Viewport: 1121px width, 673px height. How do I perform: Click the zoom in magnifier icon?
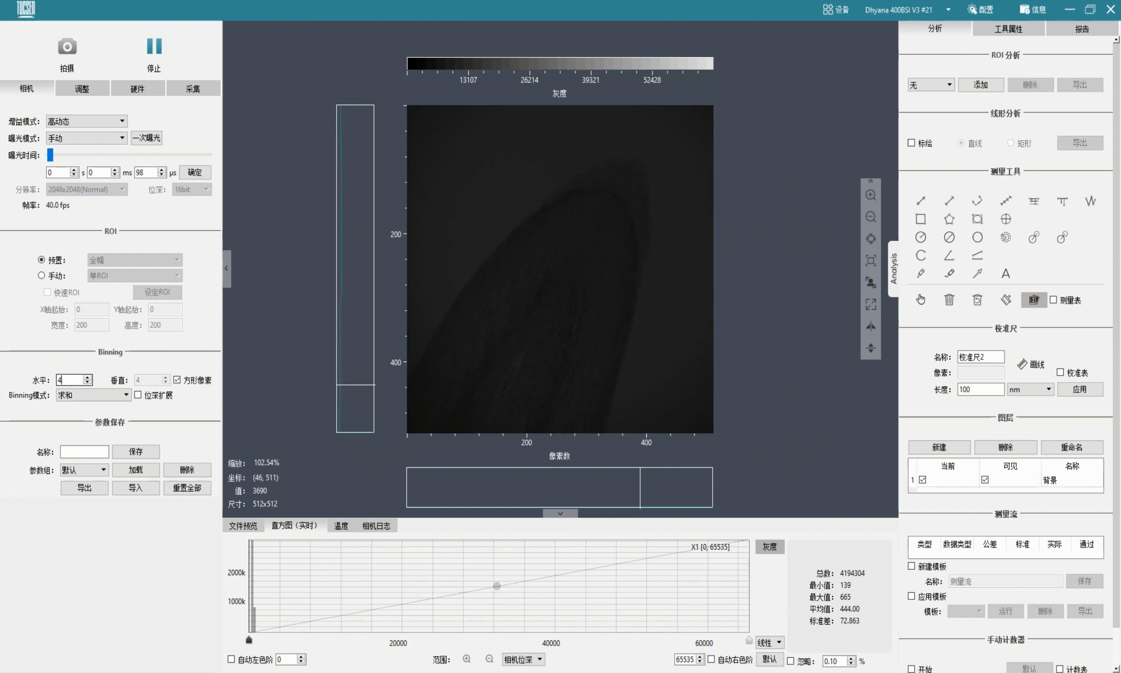point(871,194)
